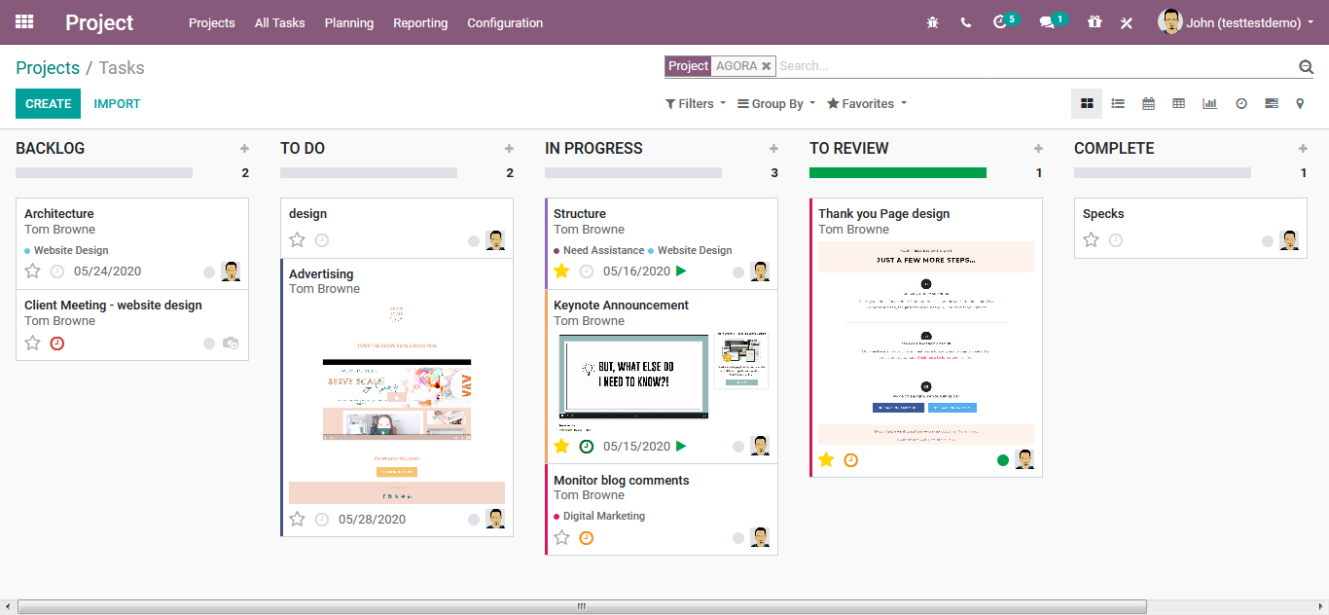This screenshot has height=615, width=1329.
Task: Open the apps grid menu
Action: point(24,21)
